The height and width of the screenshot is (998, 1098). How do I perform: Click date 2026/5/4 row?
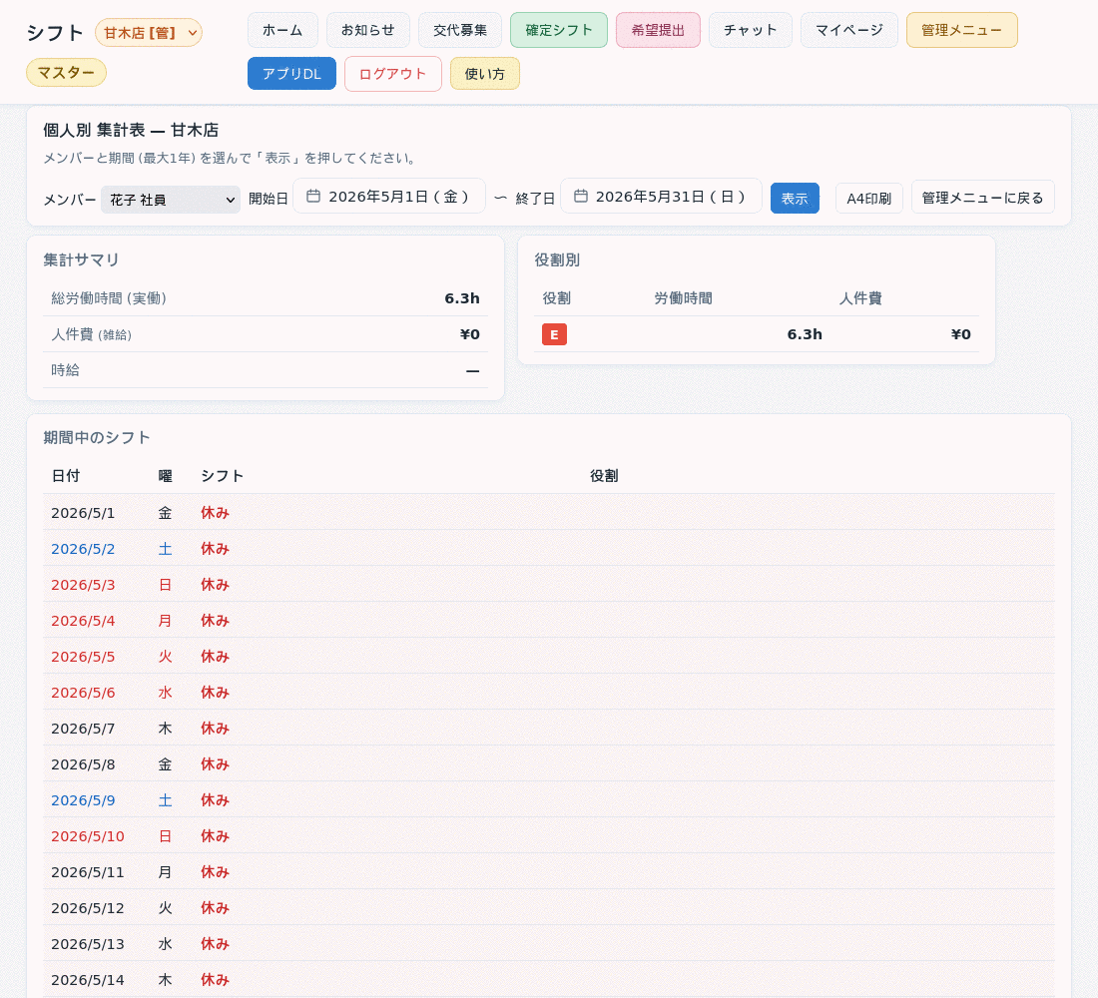pyautogui.click(x=548, y=621)
